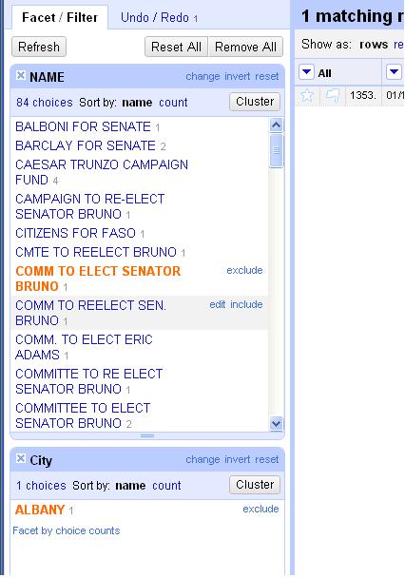Image resolution: width=405 pixels, height=578 pixels.
Task: Open Facet by choice counts link
Action: pyautogui.click(x=67, y=530)
